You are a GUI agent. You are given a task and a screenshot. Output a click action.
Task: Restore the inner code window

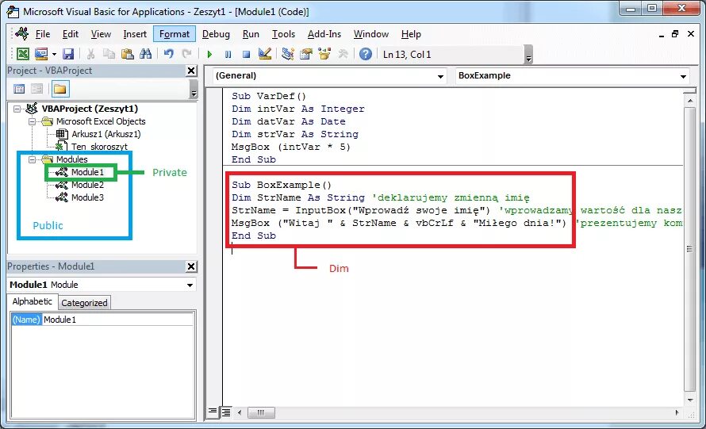pyautogui.click(x=675, y=34)
